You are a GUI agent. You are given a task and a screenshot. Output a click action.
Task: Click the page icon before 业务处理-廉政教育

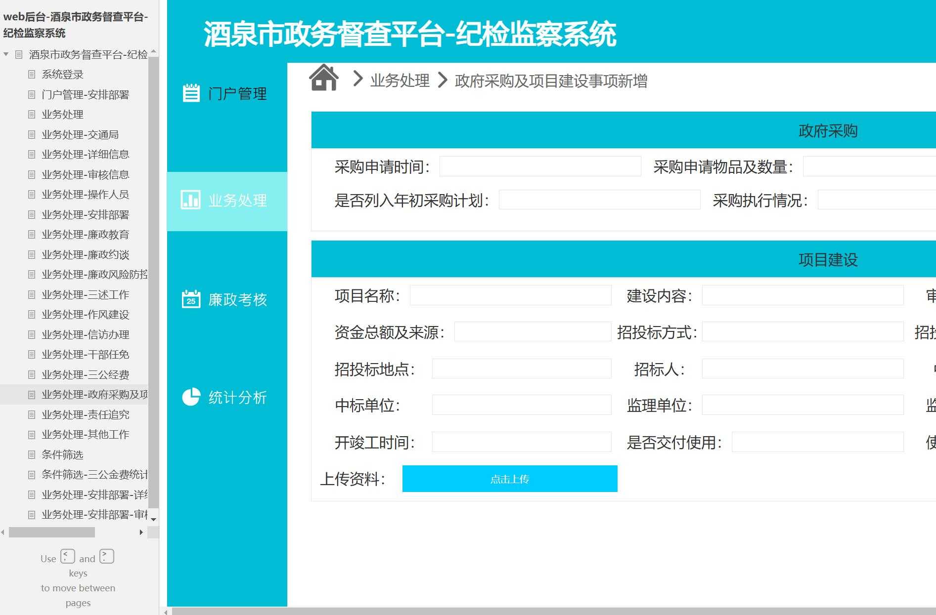32,235
